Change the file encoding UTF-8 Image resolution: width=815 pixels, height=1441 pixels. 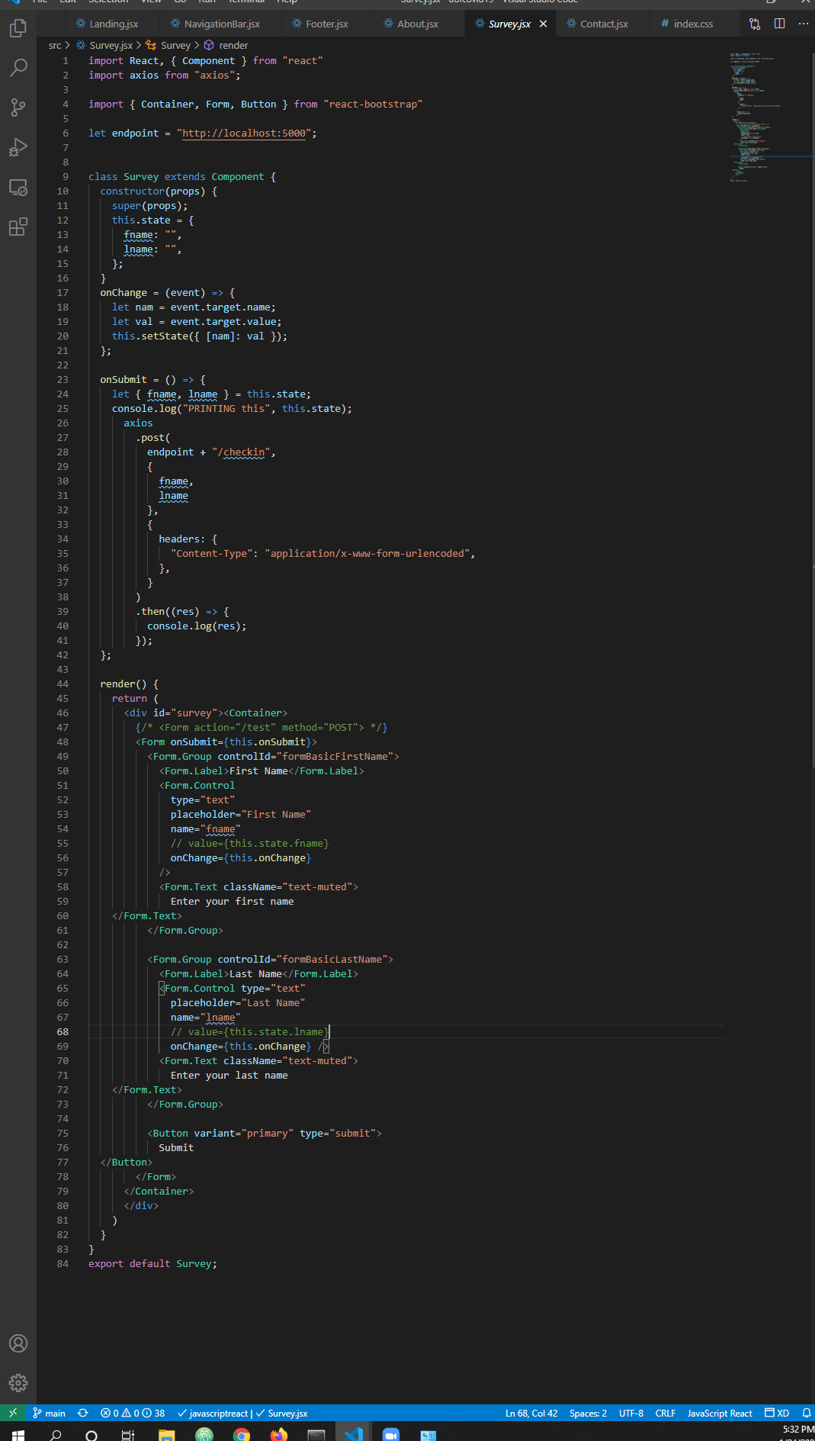point(631,1413)
